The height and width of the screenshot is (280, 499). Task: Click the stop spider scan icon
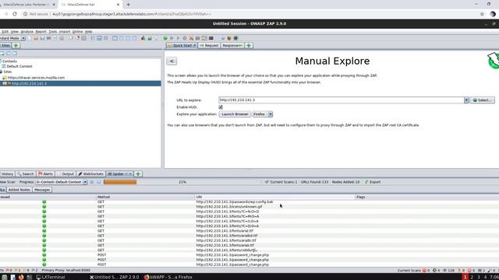pos(99,182)
